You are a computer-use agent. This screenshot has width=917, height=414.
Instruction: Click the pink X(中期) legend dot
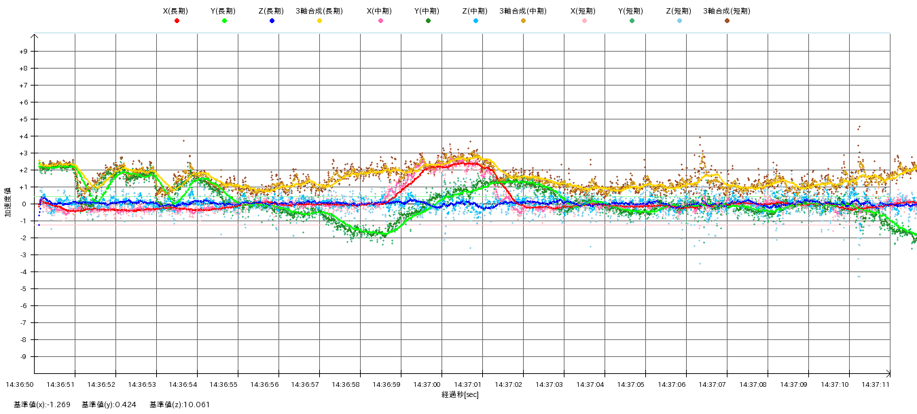click(380, 21)
